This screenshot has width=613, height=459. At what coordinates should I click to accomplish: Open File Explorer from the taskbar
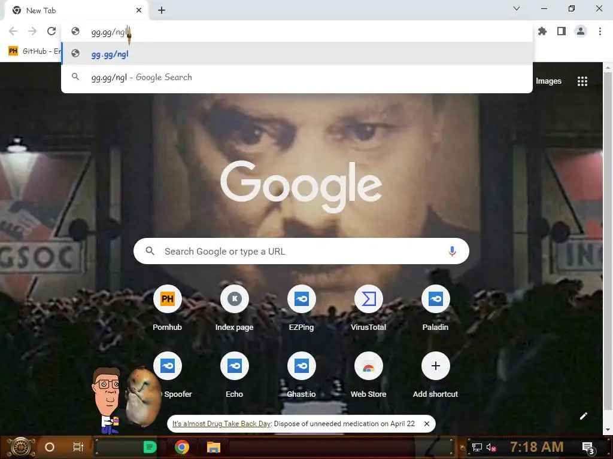pyautogui.click(x=214, y=447)
